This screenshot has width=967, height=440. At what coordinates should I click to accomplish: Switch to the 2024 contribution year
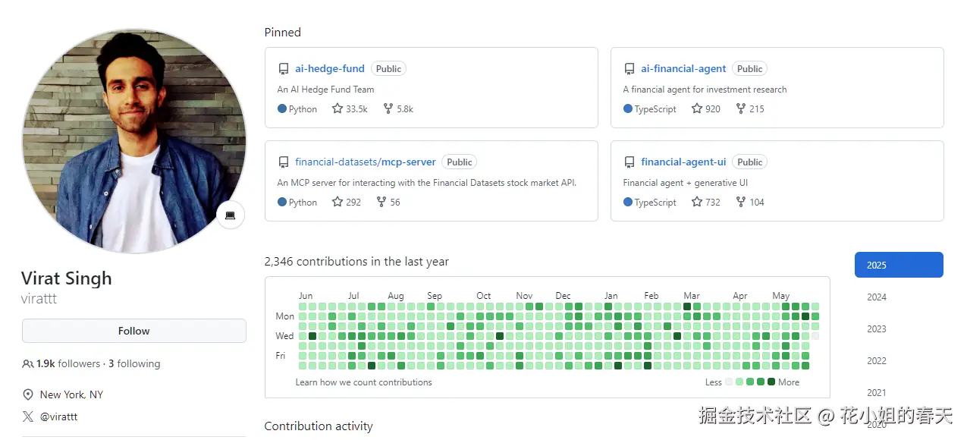pos(877,297)
